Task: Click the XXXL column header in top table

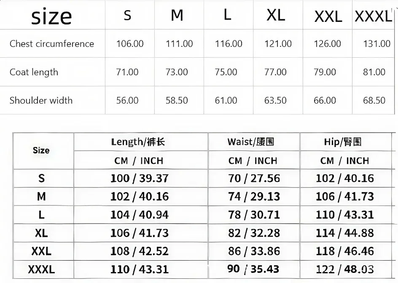Action: pyautogui.click(x=373, y=16)
